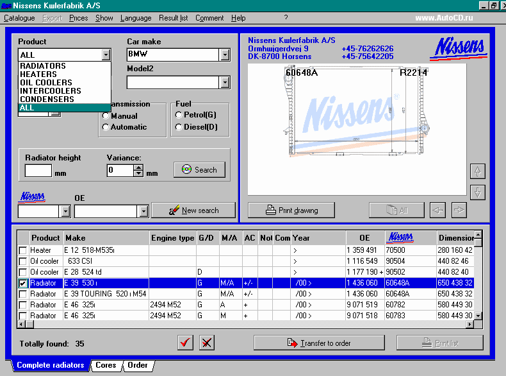The width and height of the screenshot is (506, 376).
Task: Choose INTERCOOLERS from product list
Action: [x=65, y=91]
